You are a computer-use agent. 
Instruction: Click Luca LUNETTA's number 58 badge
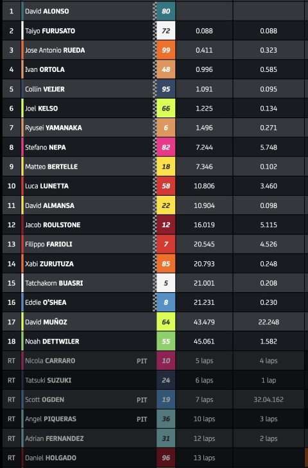click(166, 186)
